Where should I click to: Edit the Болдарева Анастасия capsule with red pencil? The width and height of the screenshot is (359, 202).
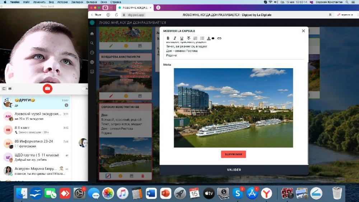click(x=111, y=96)
